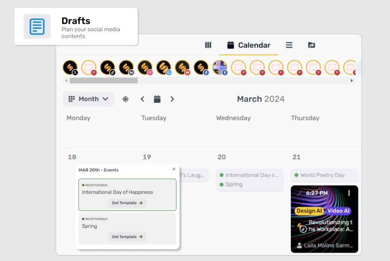This screenshot has width=390, height=261.
Task: Toggle the LinkedIn account avatar
Action: (126, 67)
